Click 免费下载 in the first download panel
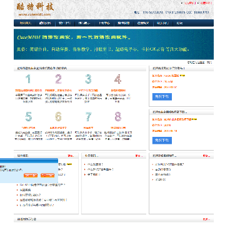Viewport: 225px width, 225px height. click(x=162, y=97)
